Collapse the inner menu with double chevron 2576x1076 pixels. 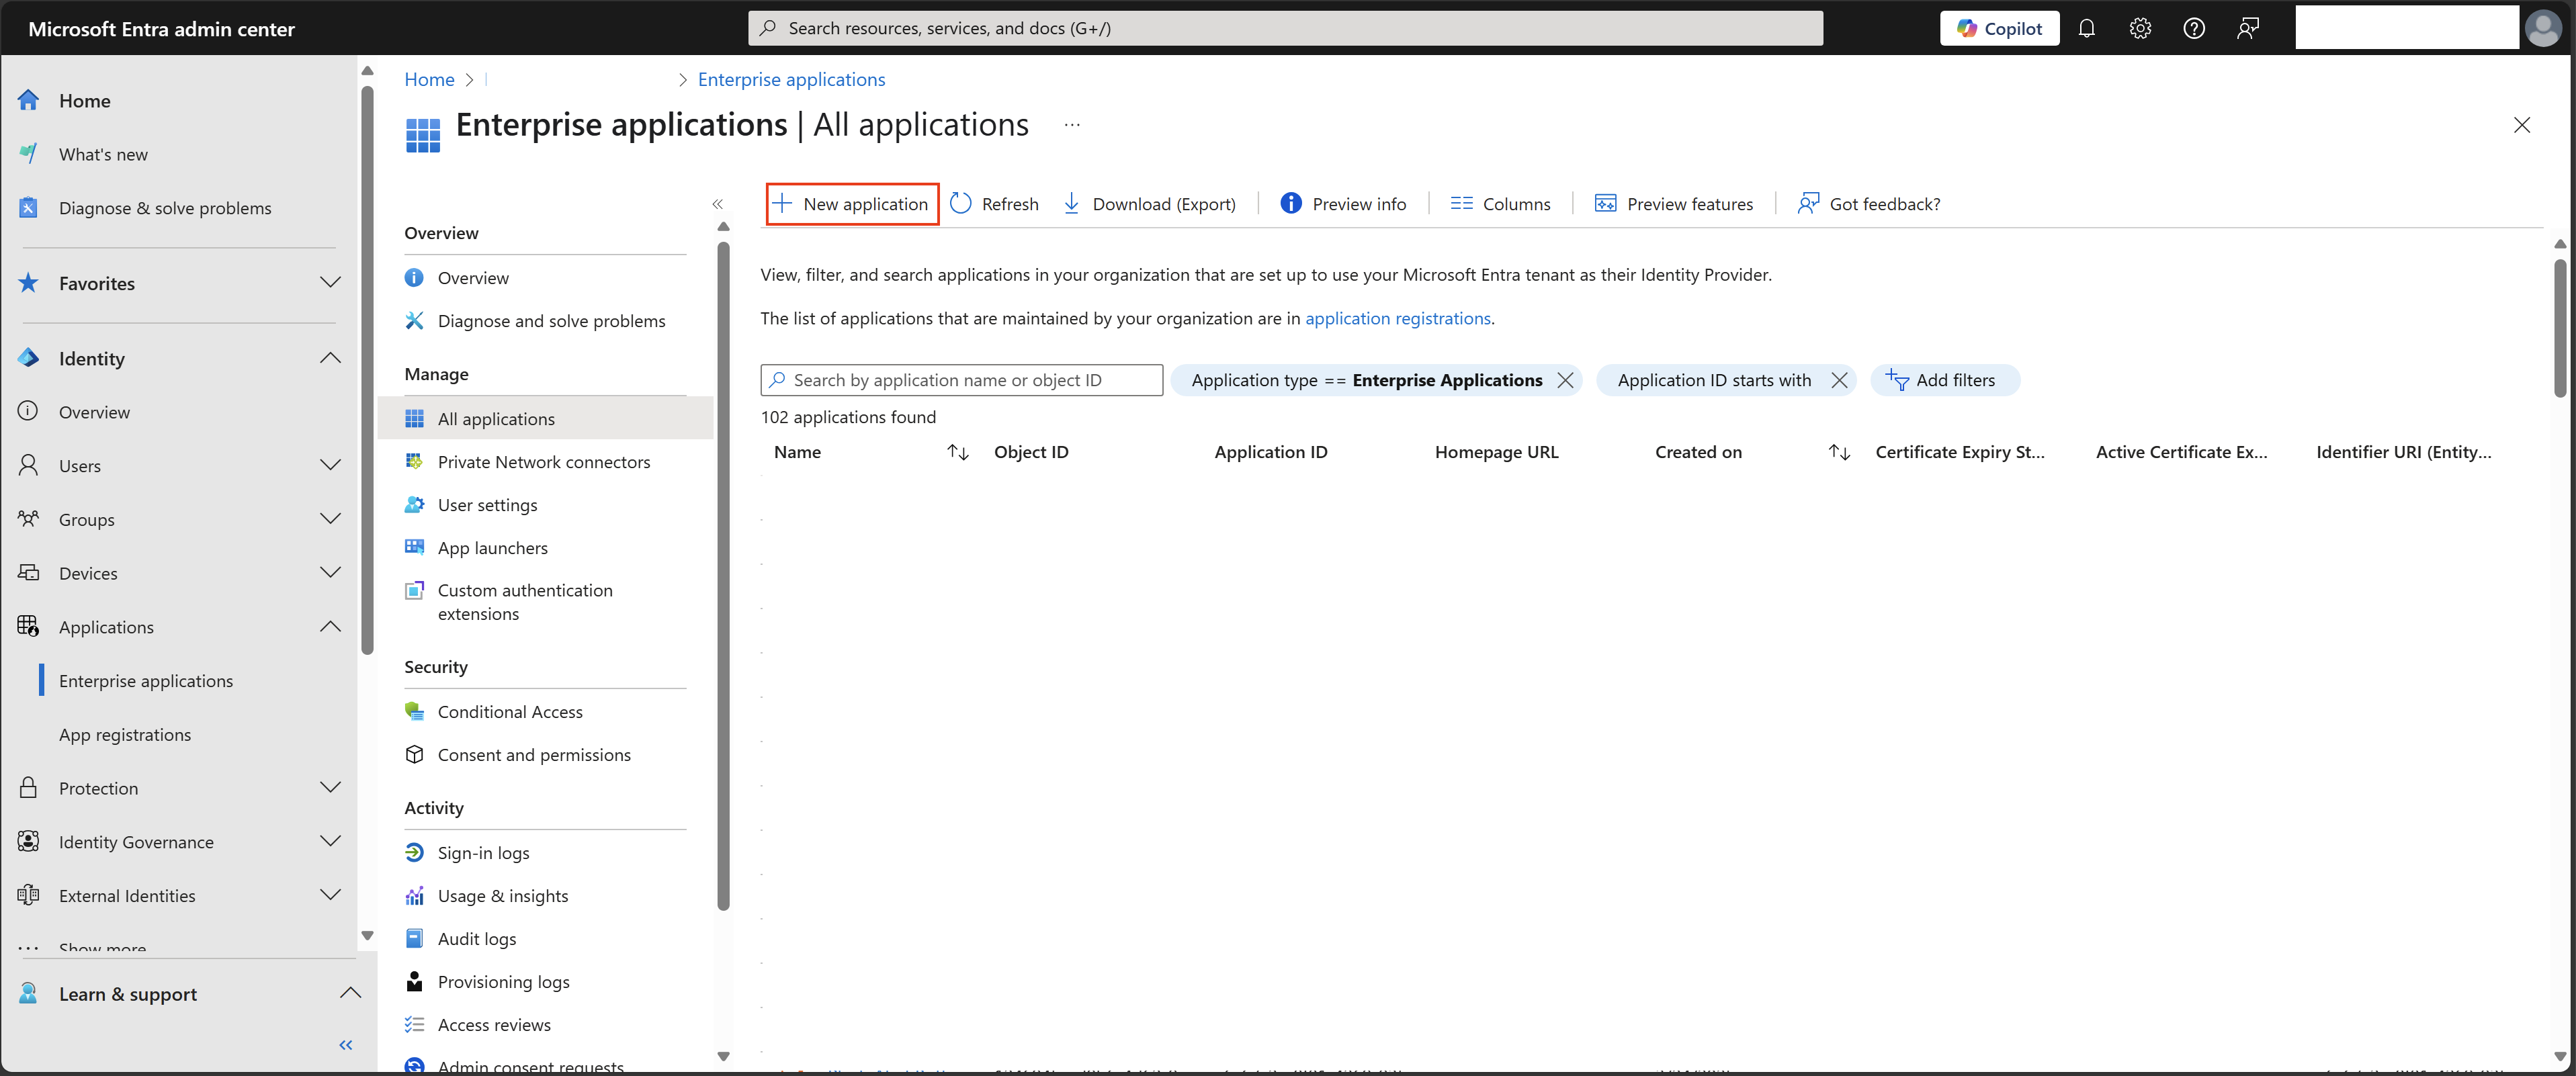(x=717, y=204)
